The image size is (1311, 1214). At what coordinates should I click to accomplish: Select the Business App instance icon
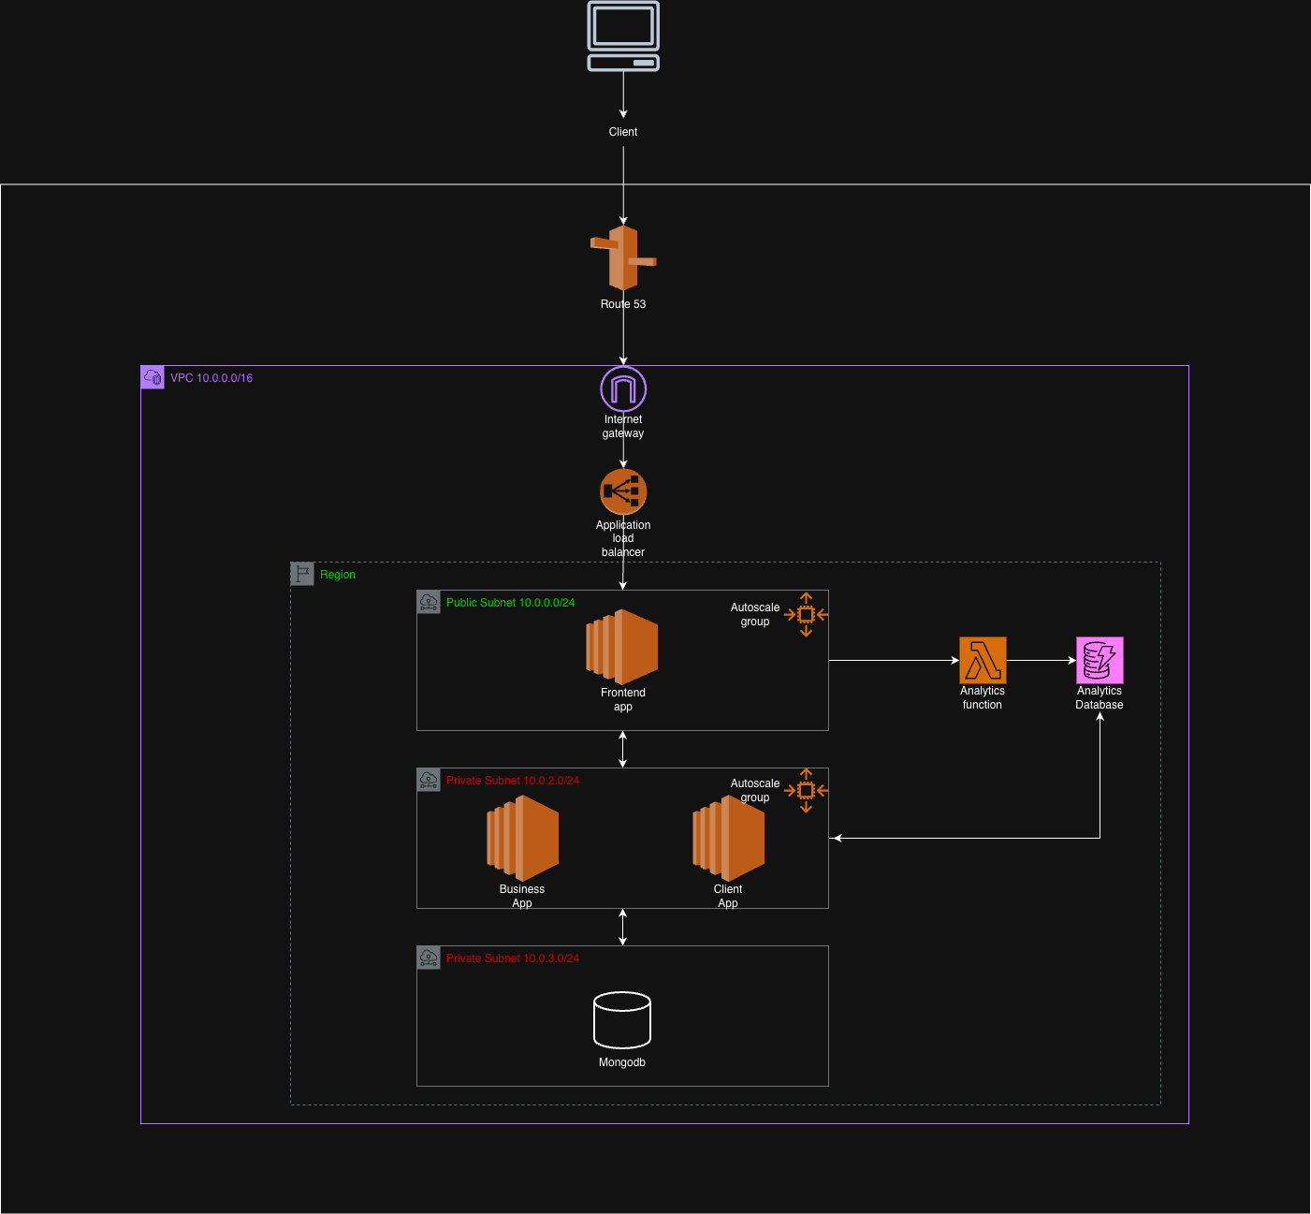tap(522, 838)
